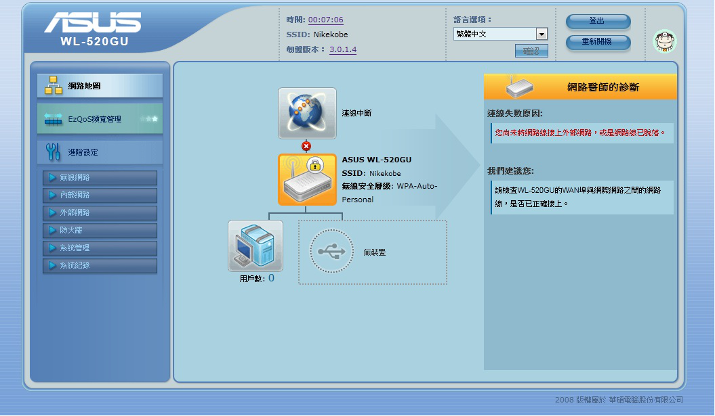Viewport: 715px width, 416px height.
Task: Click the 重新開機 reboot button
Action: pyautogui.click(x=598, y=42)
